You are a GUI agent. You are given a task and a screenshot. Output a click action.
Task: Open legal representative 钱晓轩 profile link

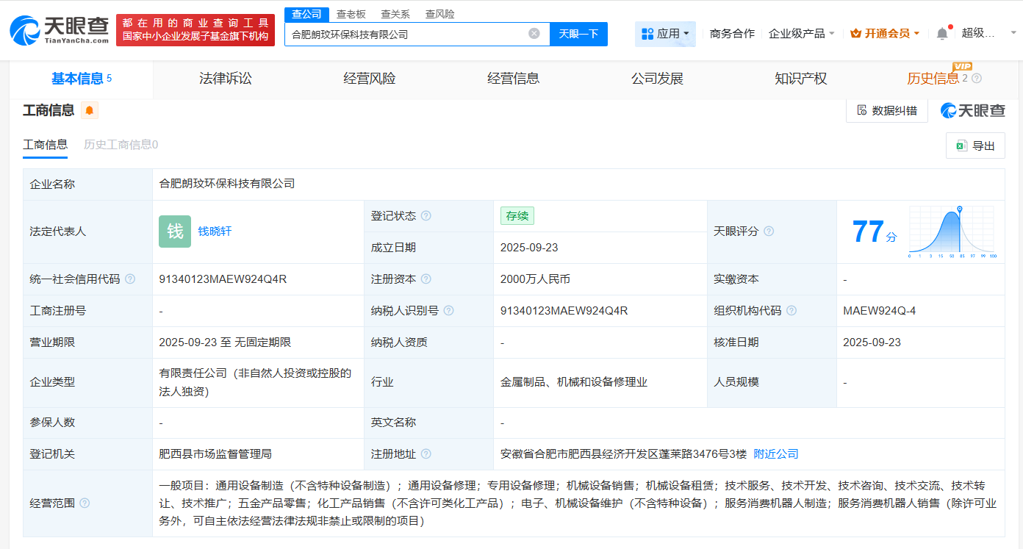(215, 231)
